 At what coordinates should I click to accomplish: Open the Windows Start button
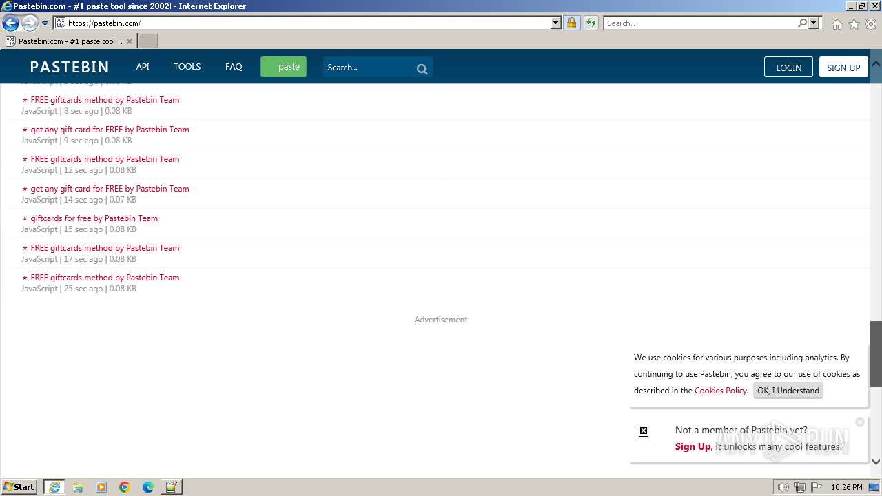19,487
